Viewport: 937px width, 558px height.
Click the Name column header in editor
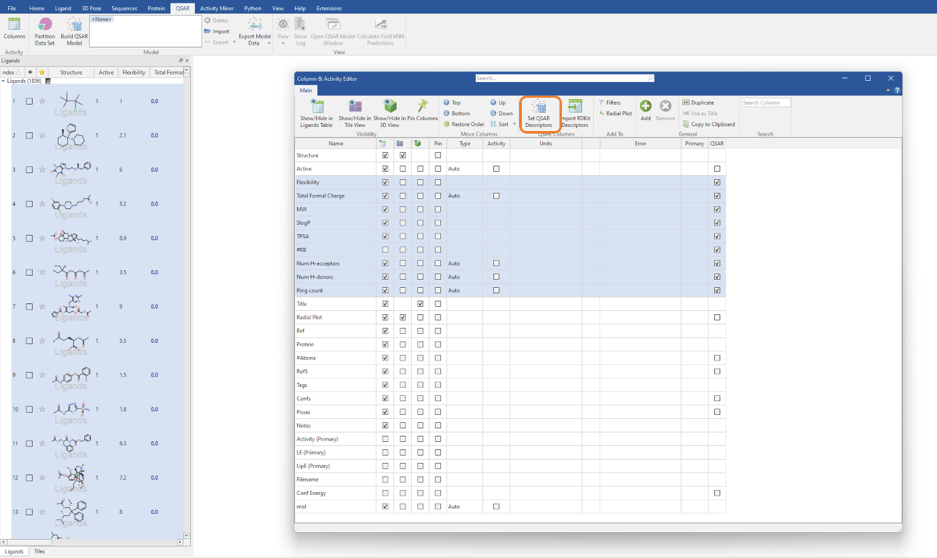(x=336, y=143)
